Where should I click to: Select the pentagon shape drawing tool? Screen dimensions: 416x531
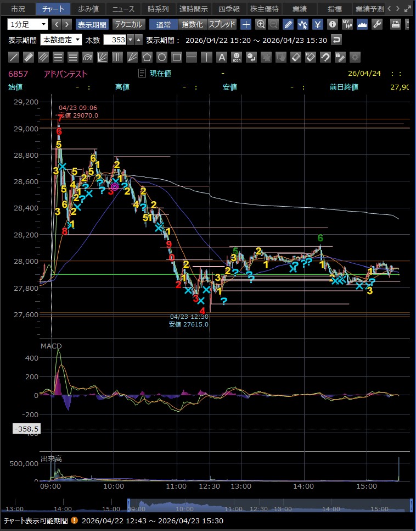tap(147, 57)
